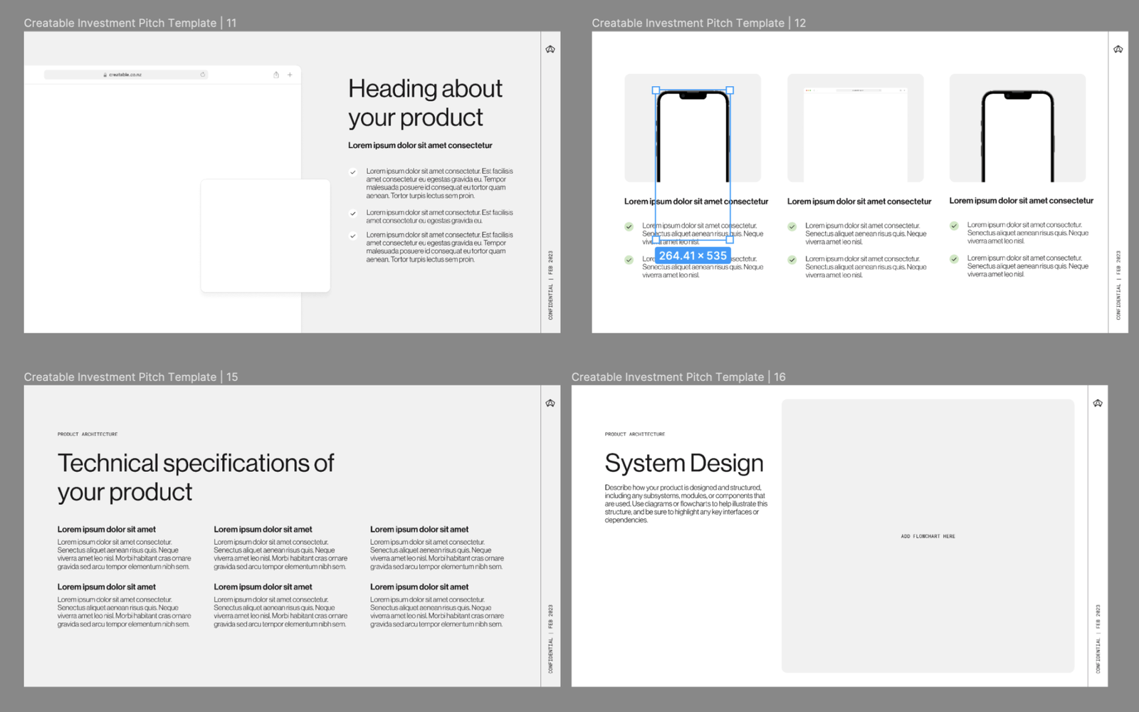1139x712 pixels.
Task: Select the "System Design" heading
Action: (684, 464)
